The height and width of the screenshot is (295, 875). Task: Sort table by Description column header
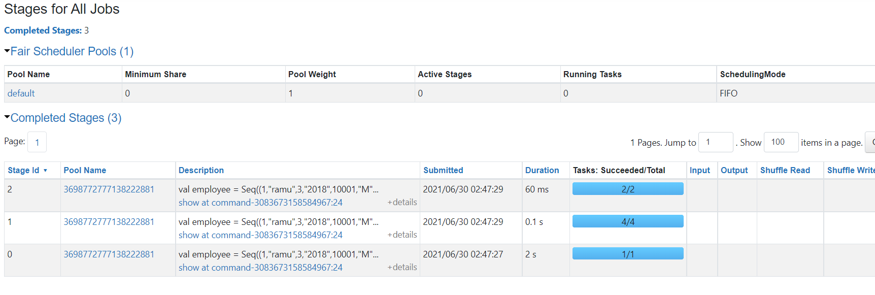(201, 171)
